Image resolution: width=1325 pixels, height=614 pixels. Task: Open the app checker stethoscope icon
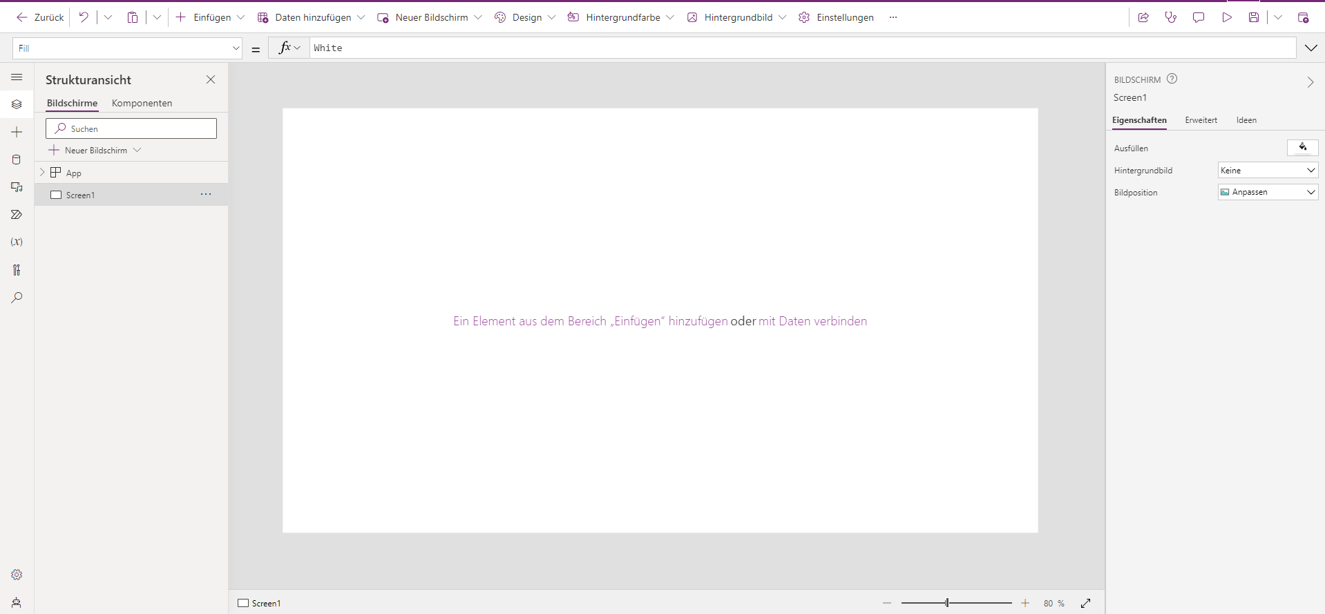click(1171, 17)
